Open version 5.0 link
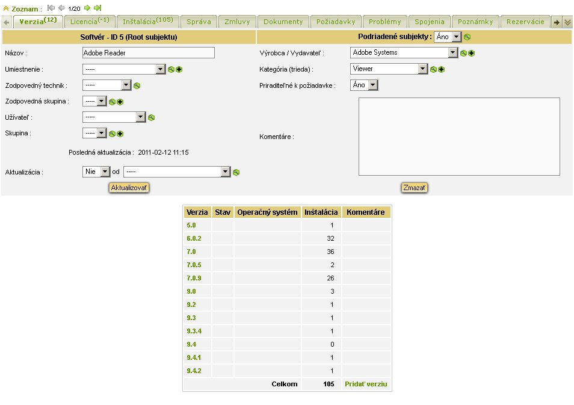Image resolution: width=574 pixels, height=405 pixels. pyautogui.click(x=191, y=225)
